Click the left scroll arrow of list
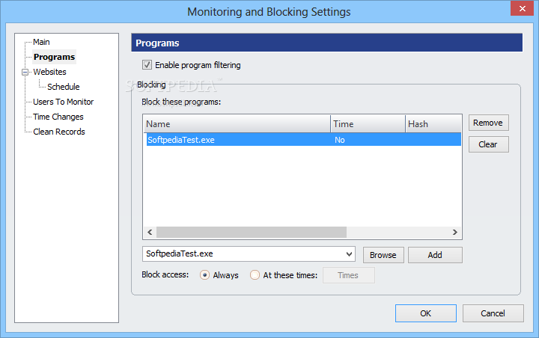539x338 pixels. pos(150,233)
